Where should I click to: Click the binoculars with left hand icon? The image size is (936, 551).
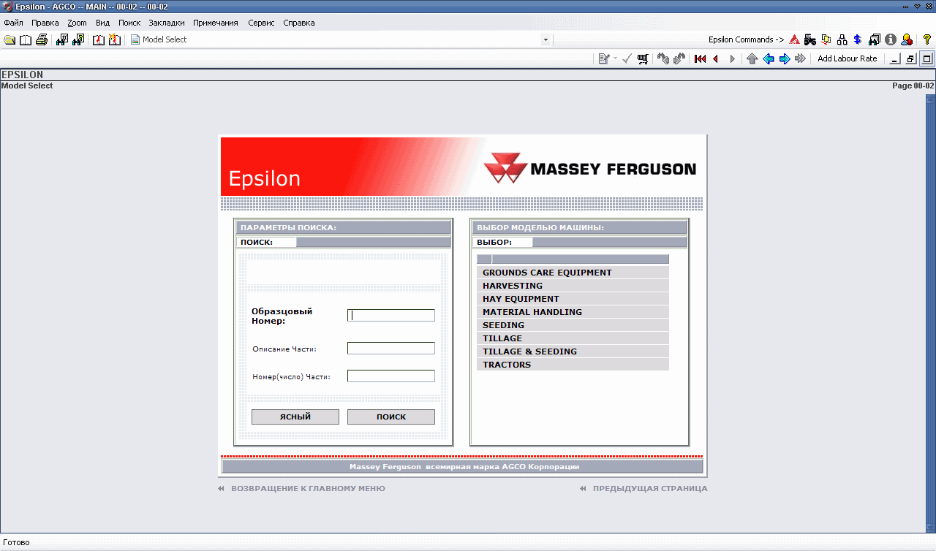tap(663, 58)
